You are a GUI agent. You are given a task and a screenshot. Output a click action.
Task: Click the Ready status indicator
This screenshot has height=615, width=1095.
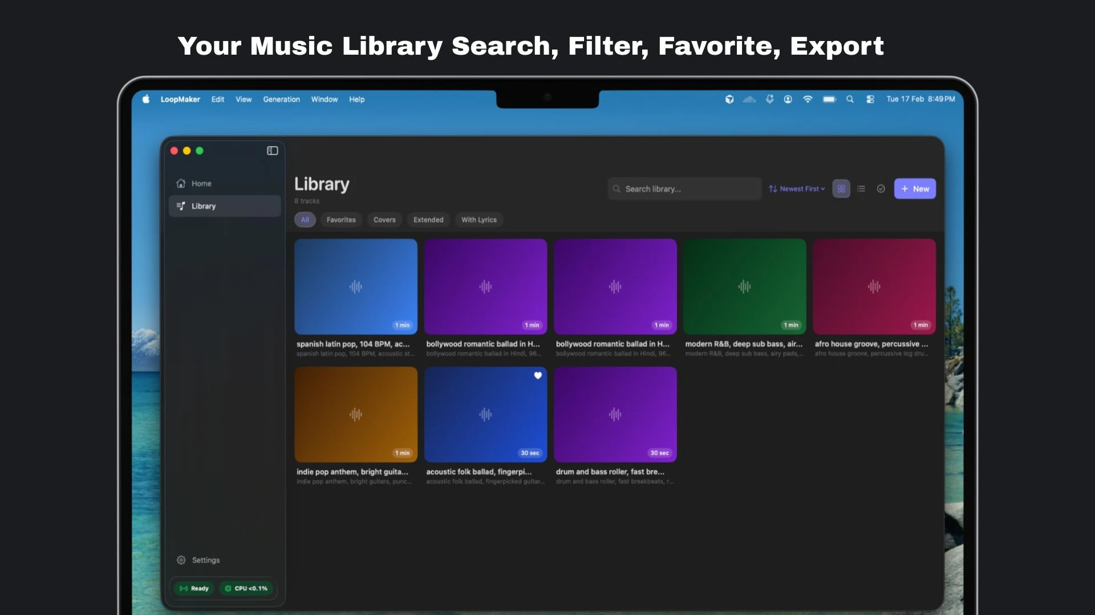[194, 588]
